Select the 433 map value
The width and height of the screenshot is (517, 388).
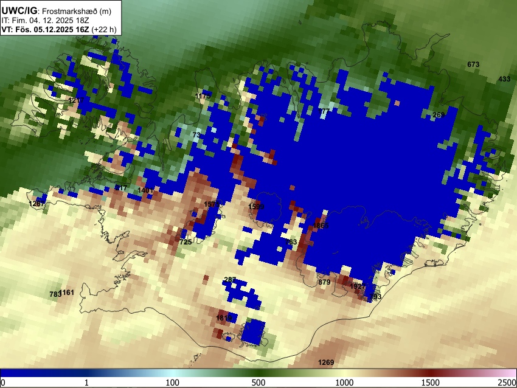(504, 79)
